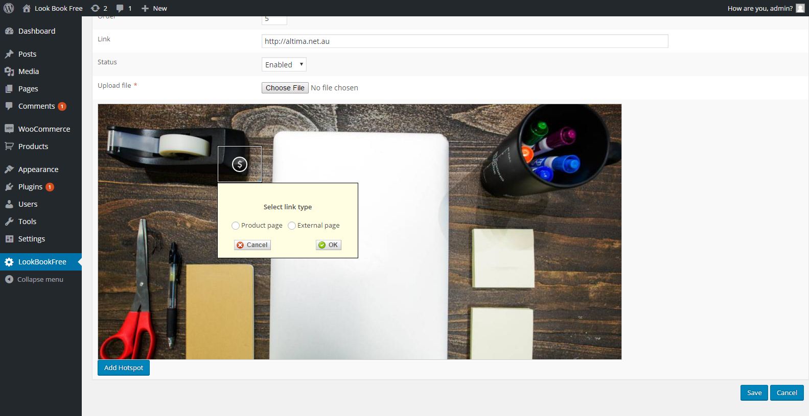This screenshot has height=416, width=809.
Task: Select the Product page radio button
Action: point(236,226)
